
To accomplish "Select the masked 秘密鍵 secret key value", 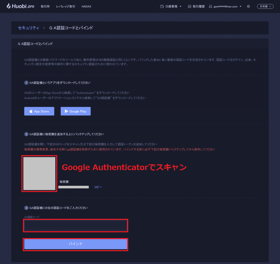I will tap(73, 187).
